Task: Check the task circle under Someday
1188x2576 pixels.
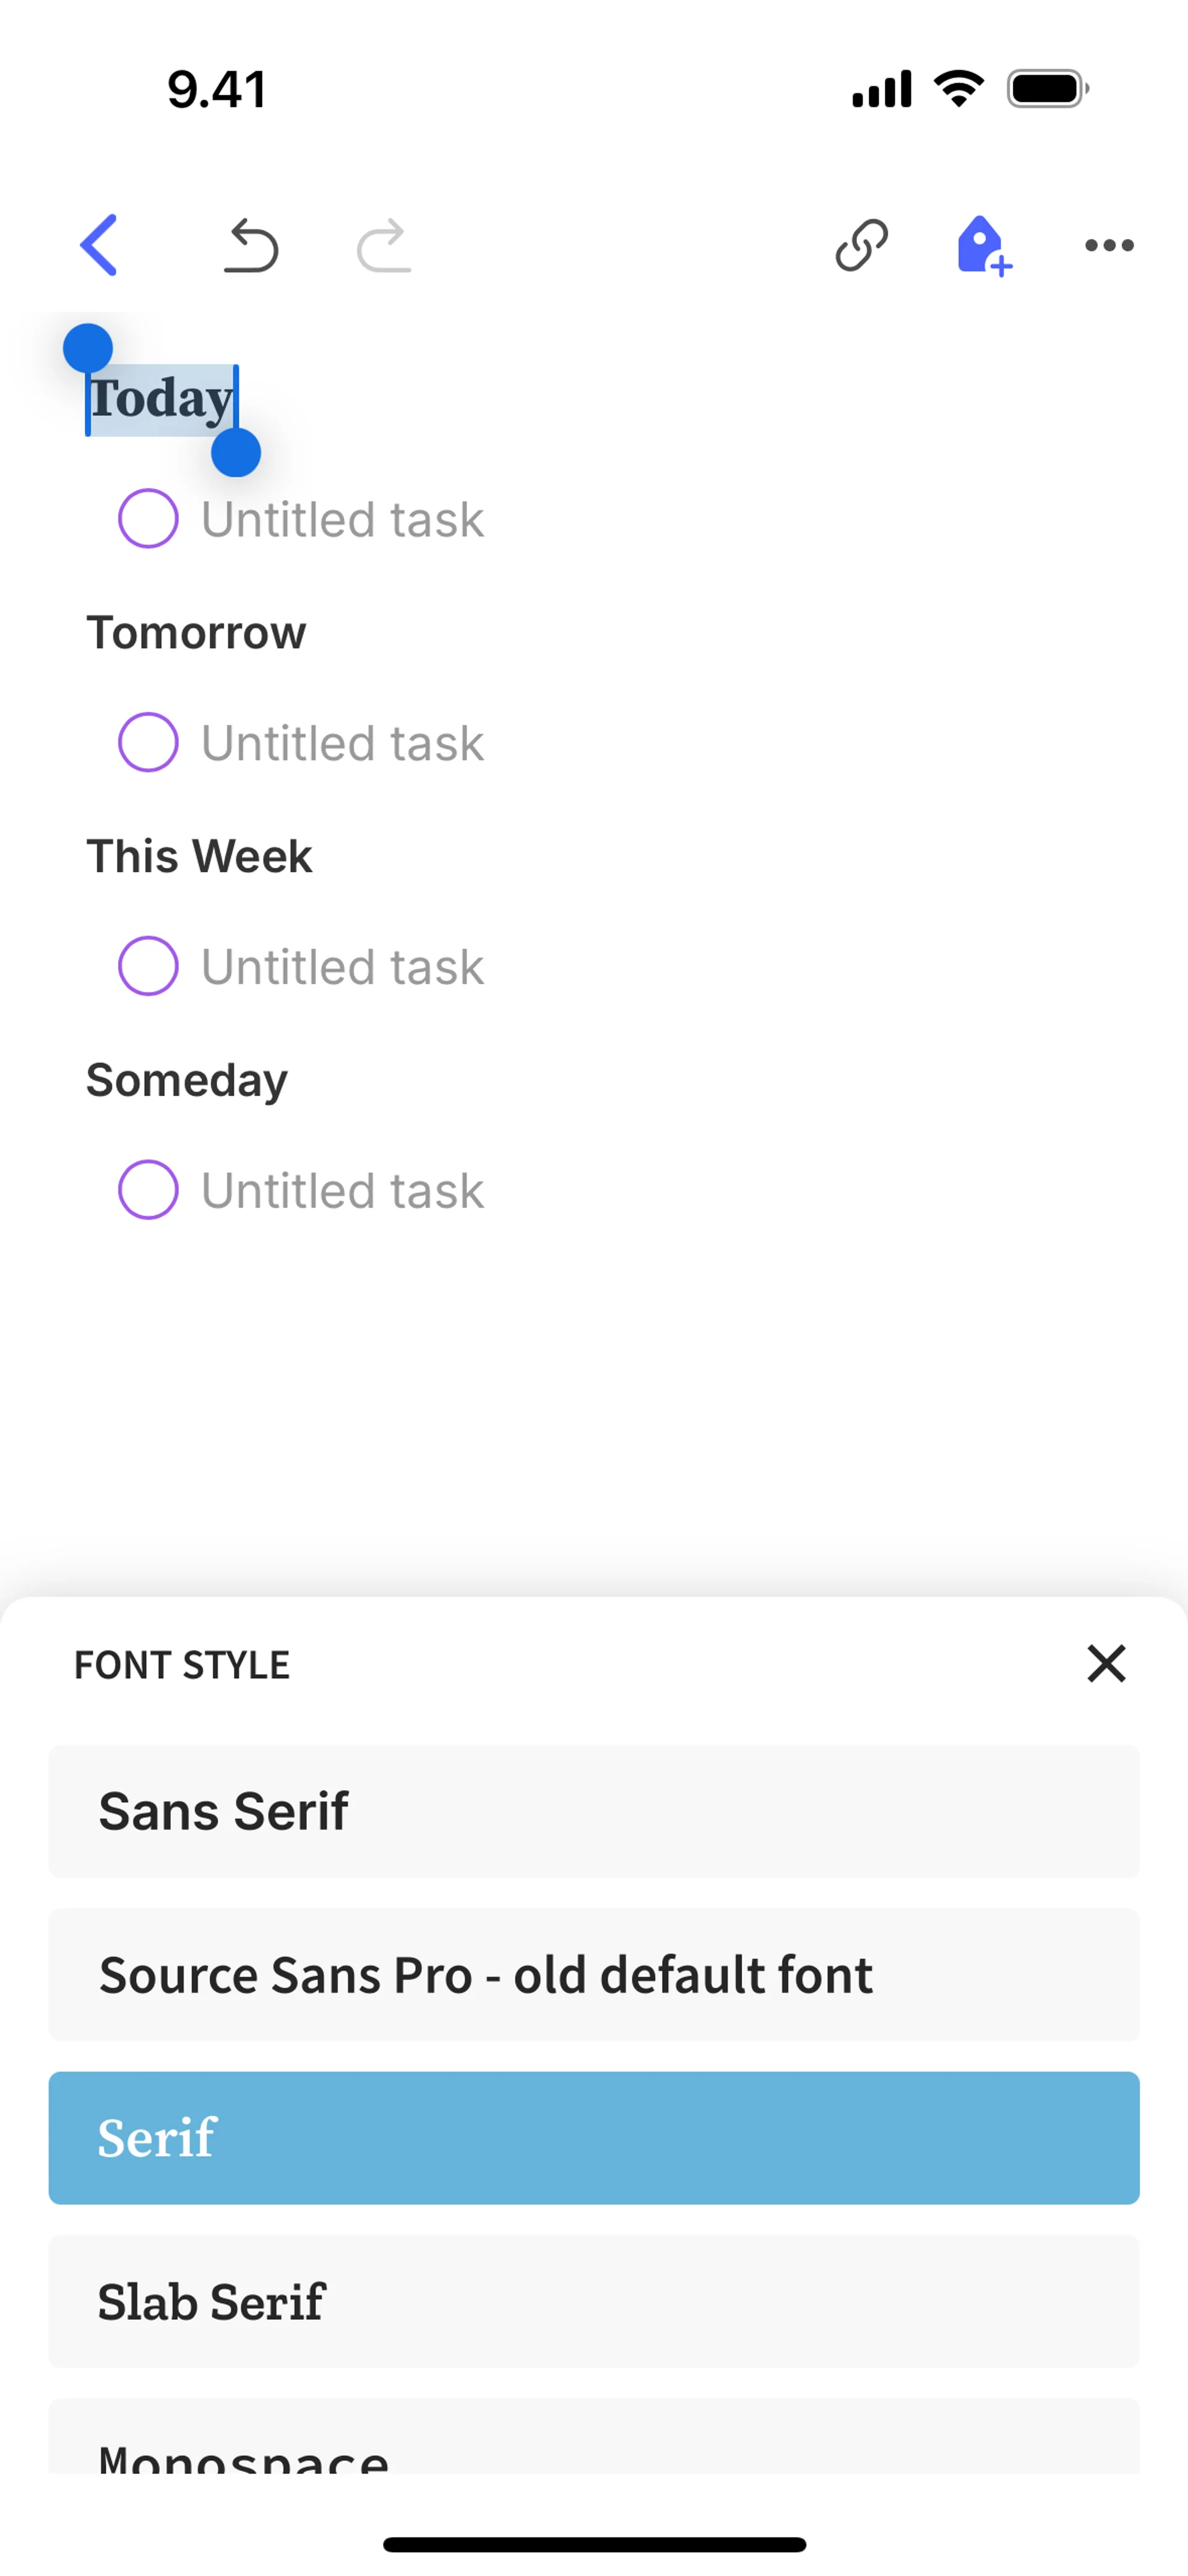Action: click(148, 1189)
